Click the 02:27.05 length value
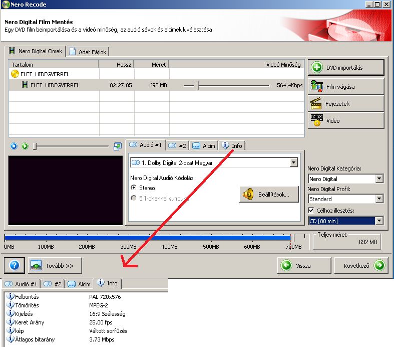394x347 pixels. [x=121, y=85]
